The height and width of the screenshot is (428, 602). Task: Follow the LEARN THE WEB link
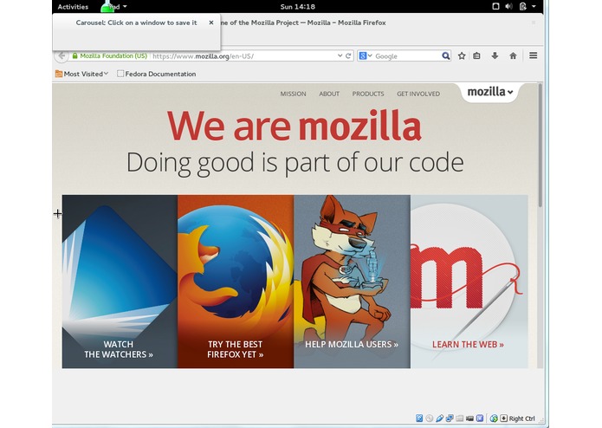468,344
